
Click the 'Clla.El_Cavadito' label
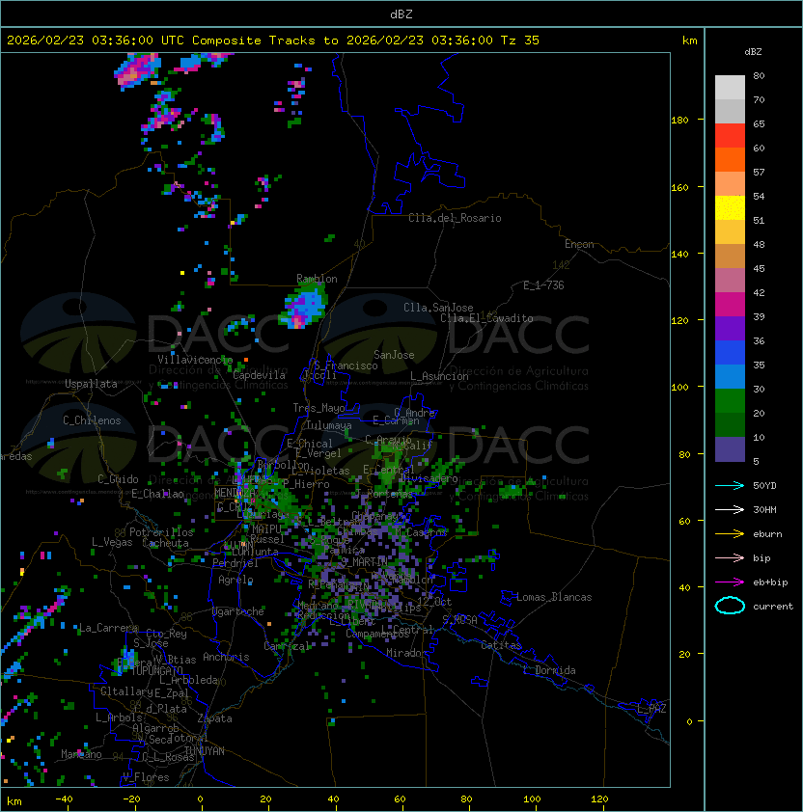[x=486, y=318]
